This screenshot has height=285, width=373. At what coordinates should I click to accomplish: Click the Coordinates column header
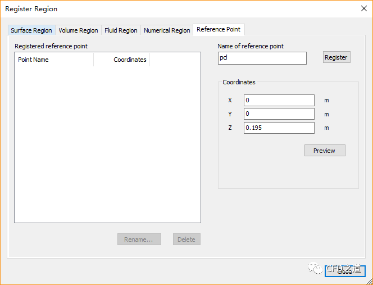[x=122, y=60]
